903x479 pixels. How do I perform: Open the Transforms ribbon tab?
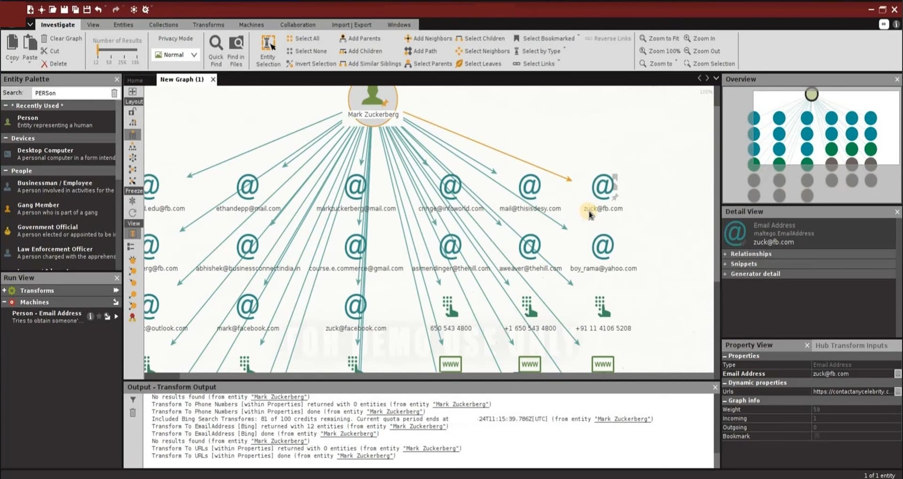[x=208, y=25]
